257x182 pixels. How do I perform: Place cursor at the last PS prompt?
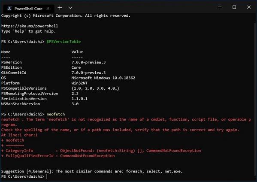pos(47,176)
